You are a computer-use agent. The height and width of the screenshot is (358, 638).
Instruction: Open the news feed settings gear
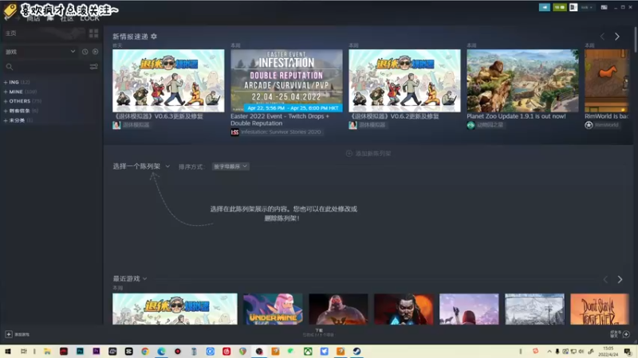154,37
